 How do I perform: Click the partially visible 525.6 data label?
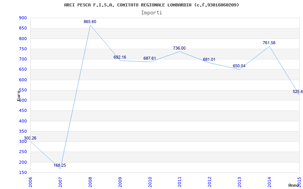(x=298, y=91)
